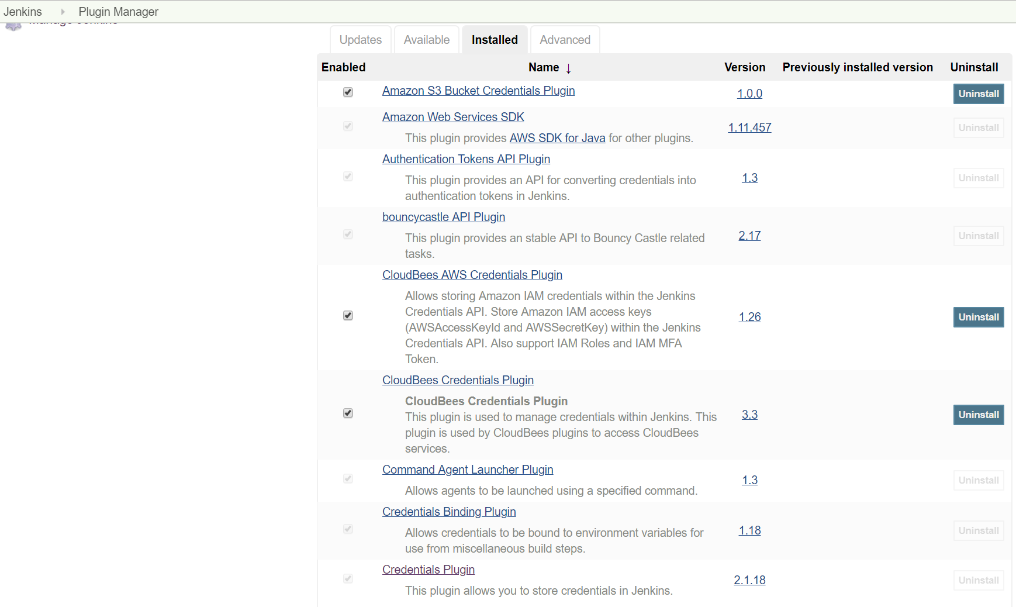Click version 1.18 link
The image size is (1016, 607).
coord(749,530)
